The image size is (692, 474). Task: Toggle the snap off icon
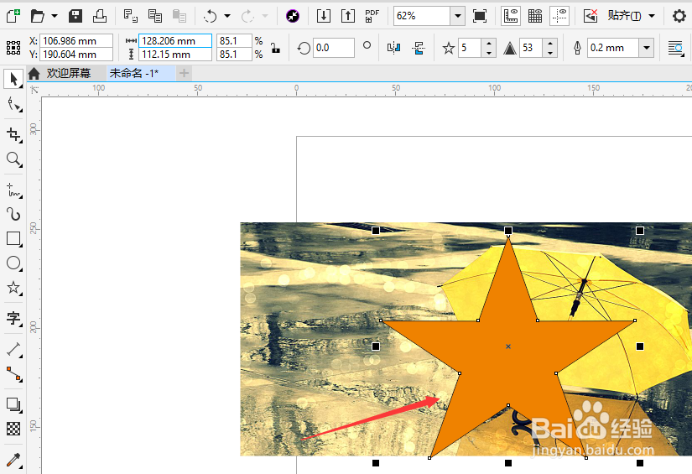pyautogui.click(x=590, y=16)
